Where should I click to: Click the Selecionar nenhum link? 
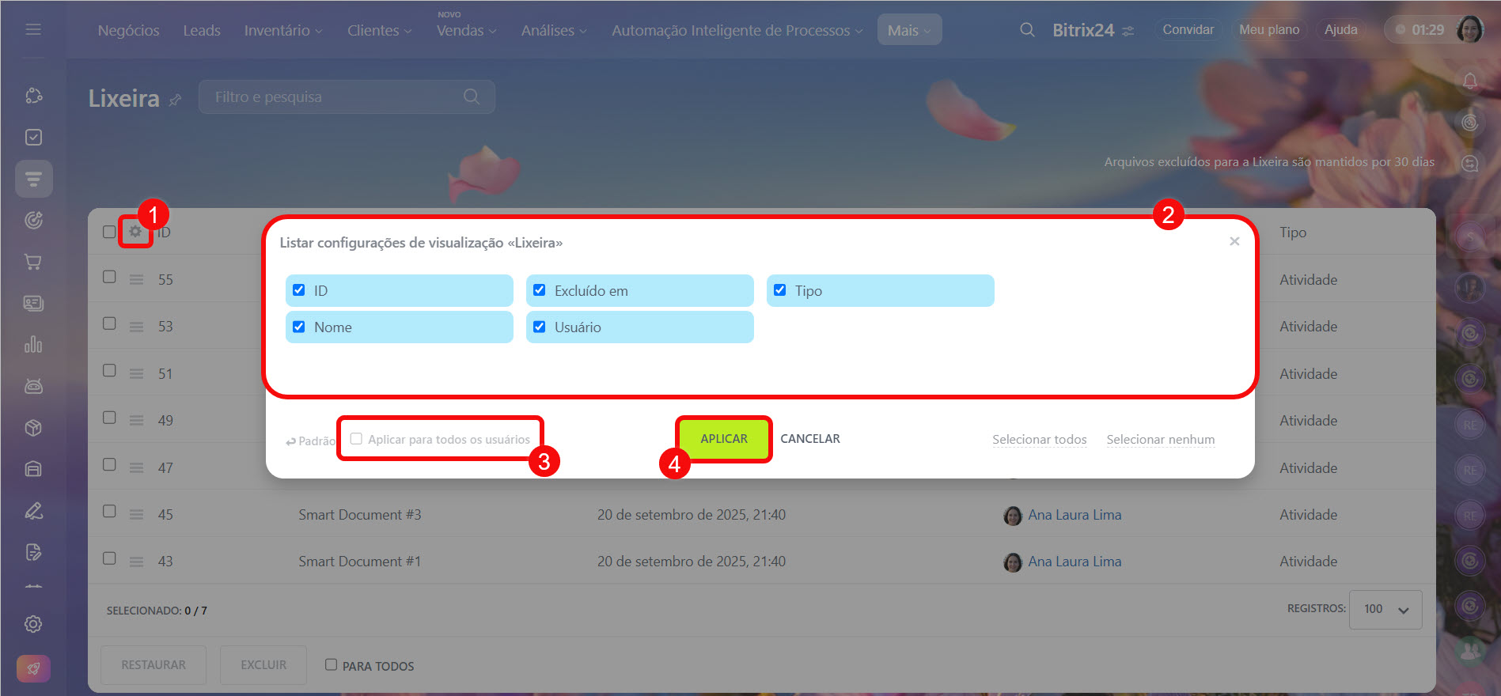point(1160,440)
